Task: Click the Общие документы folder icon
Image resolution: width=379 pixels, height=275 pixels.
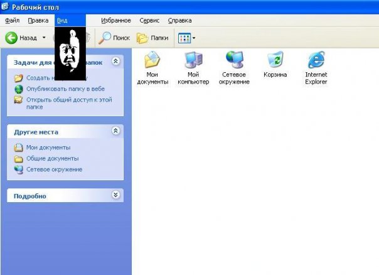Action: 19,159
